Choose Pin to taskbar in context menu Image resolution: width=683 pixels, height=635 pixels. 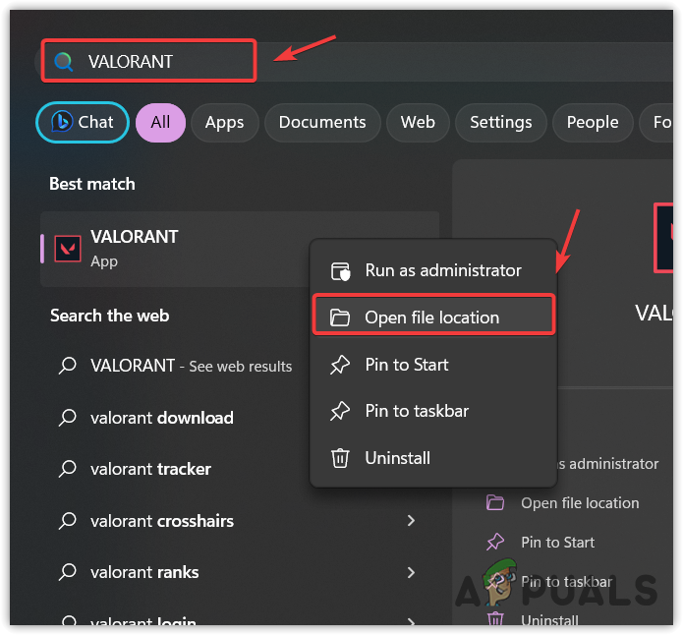[x=433, y=411]
